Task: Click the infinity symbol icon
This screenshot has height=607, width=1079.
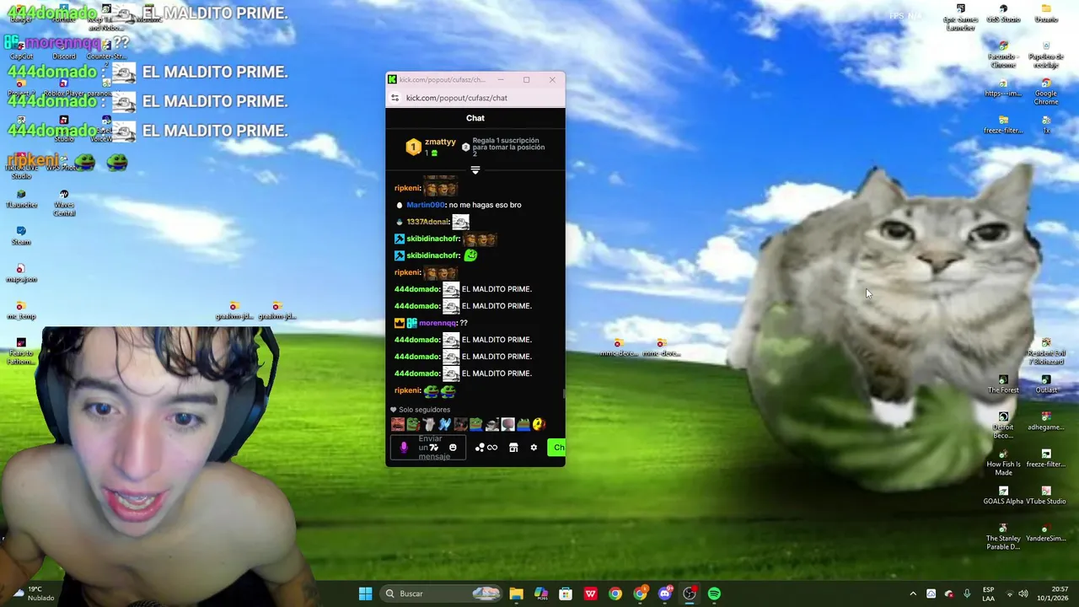Action: click(x=492, y=448)
